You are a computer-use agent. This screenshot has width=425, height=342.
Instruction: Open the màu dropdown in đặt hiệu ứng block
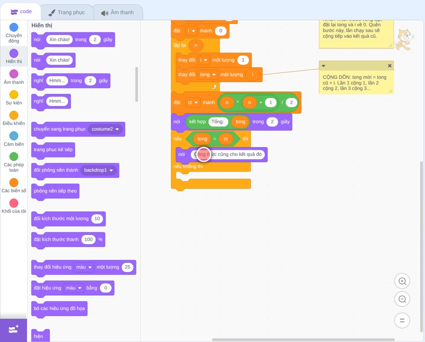[x=74, y=288]
